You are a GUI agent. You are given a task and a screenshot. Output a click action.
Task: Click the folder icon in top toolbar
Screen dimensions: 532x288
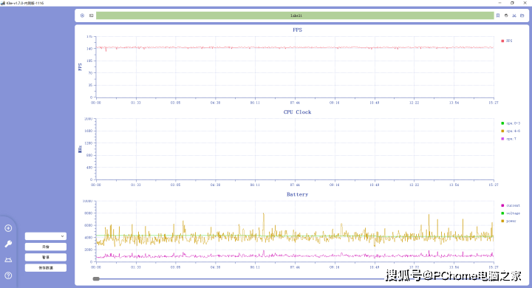[522, 16]
